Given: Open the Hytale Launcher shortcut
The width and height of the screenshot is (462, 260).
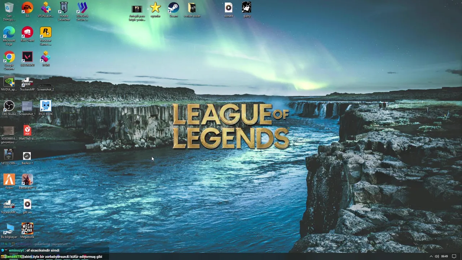Looking at the screenshot, I should (64, 11).
